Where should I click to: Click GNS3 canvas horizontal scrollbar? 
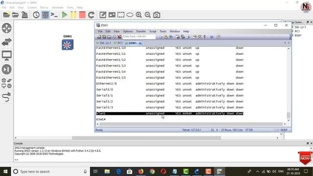coord(147,138)
